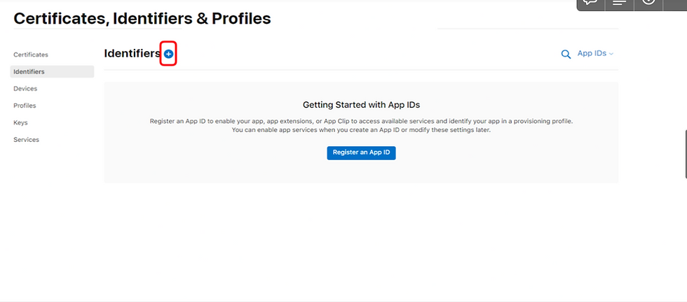The height and width of the screenshot is (302, 687).
Task: Click the vertical scrollbar thumb on right edge
Action: tap(684, 152)
